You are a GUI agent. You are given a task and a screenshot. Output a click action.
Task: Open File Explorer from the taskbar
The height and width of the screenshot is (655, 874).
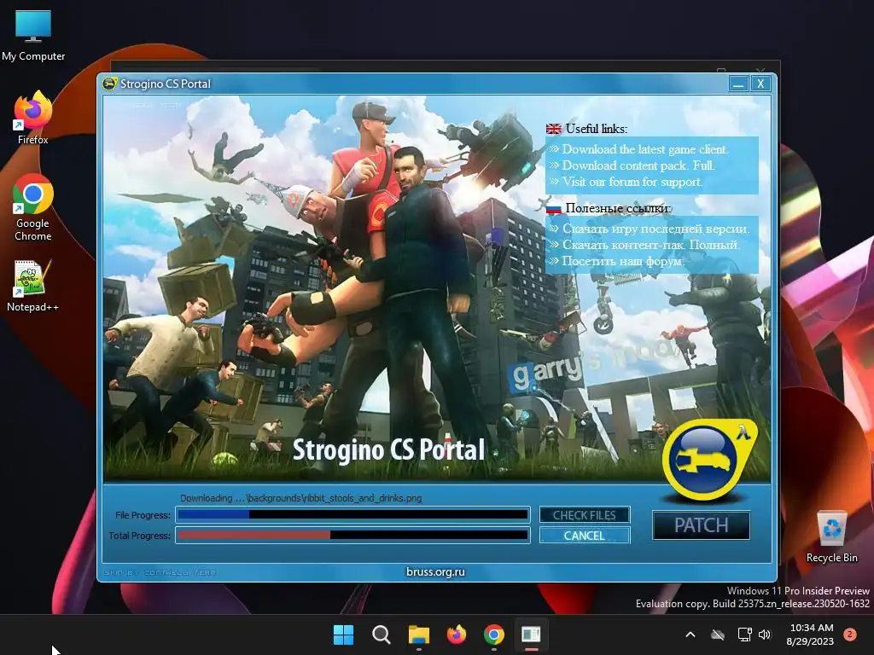click(418, 635)
